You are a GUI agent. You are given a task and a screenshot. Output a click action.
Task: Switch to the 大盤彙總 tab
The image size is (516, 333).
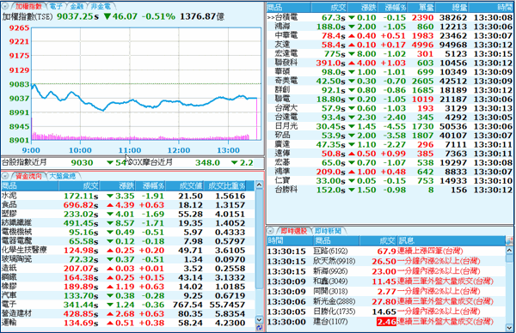[x=62, y=176]
